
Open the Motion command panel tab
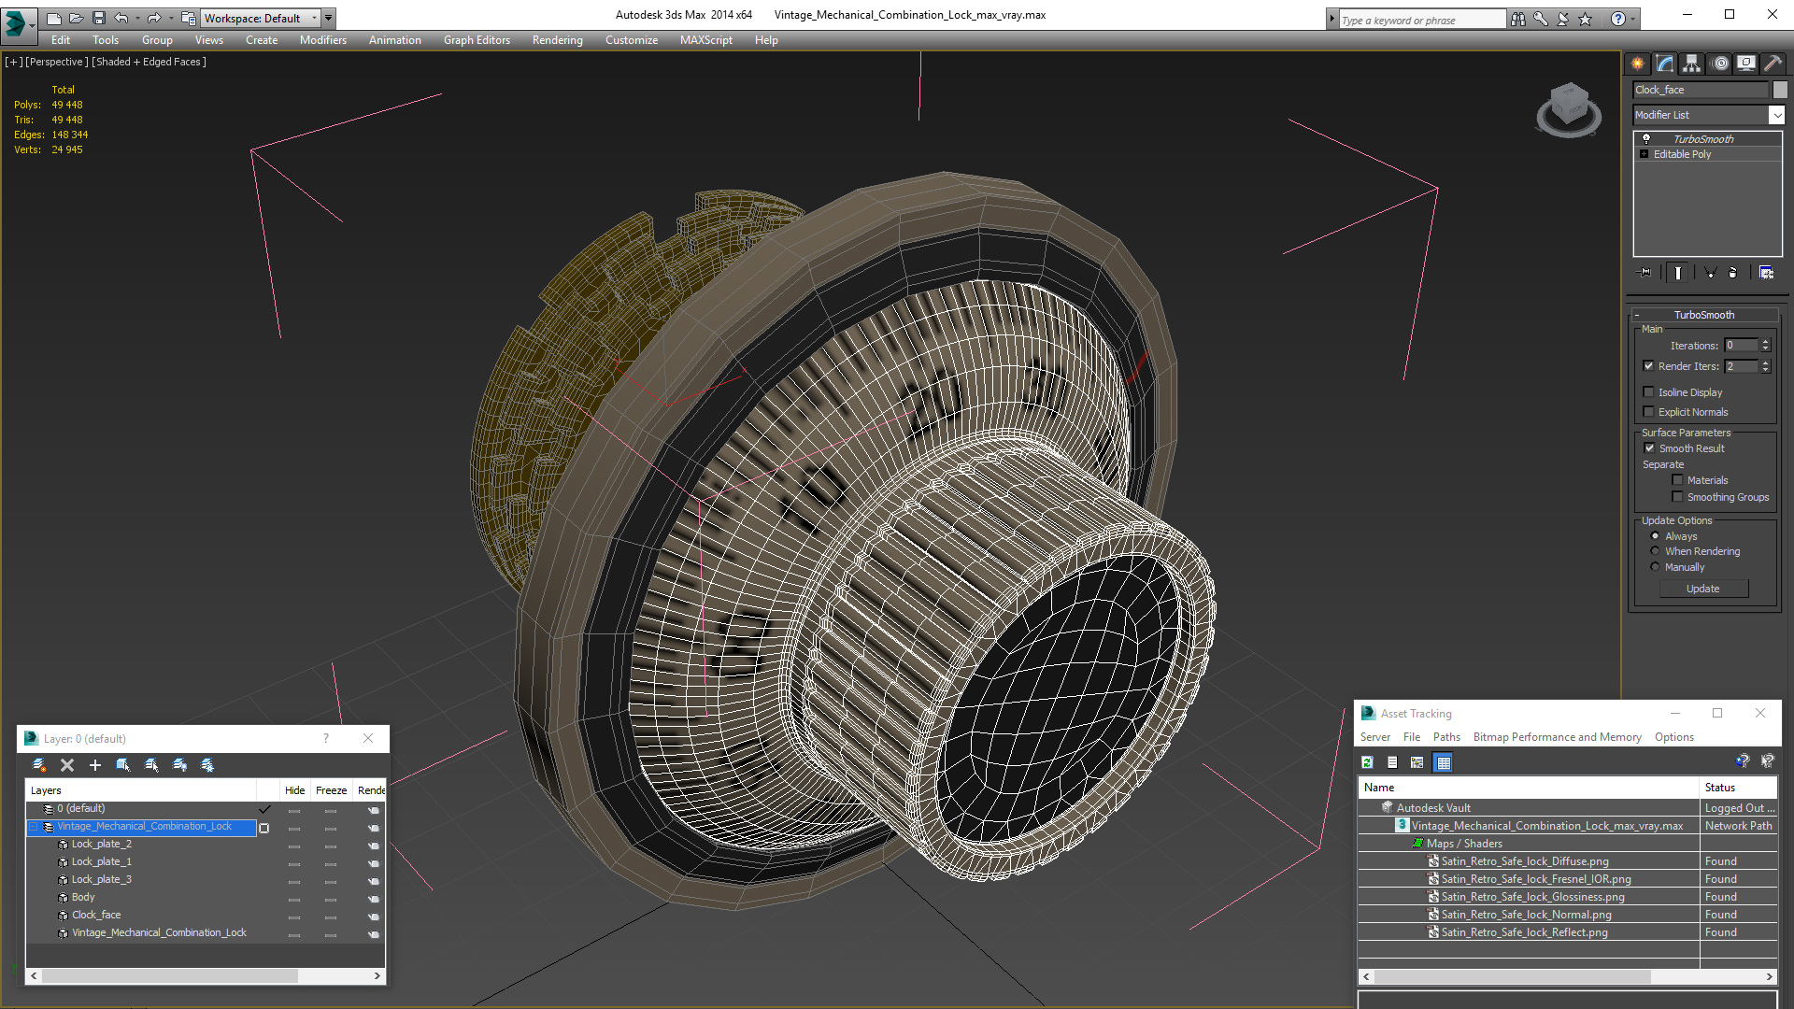(1720, 64)
